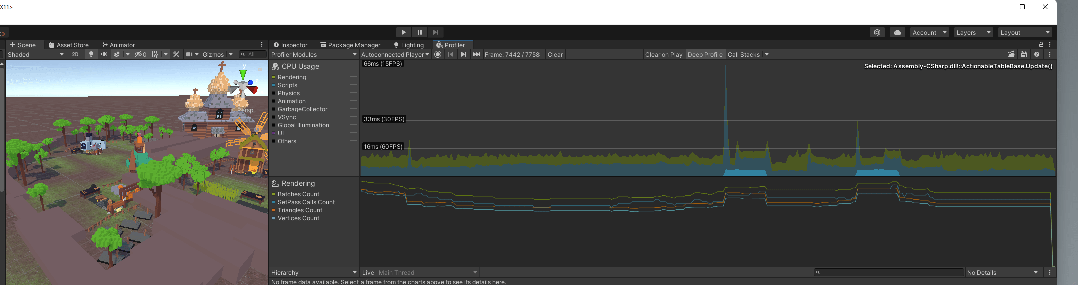Toggle Clear on Play
Viewport: 1078px width, 285px height.
(664, 54)
